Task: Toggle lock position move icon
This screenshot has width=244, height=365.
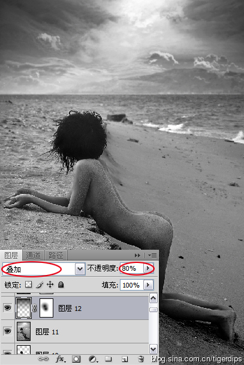Action: point(50,285)
